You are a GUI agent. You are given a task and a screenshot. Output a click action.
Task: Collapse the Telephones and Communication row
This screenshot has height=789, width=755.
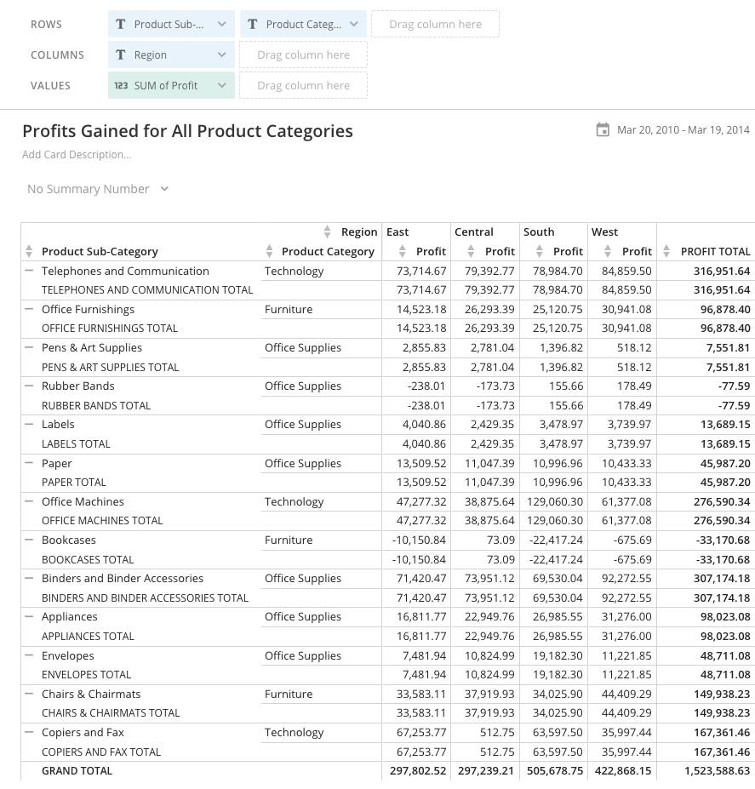tap(29, 271)
